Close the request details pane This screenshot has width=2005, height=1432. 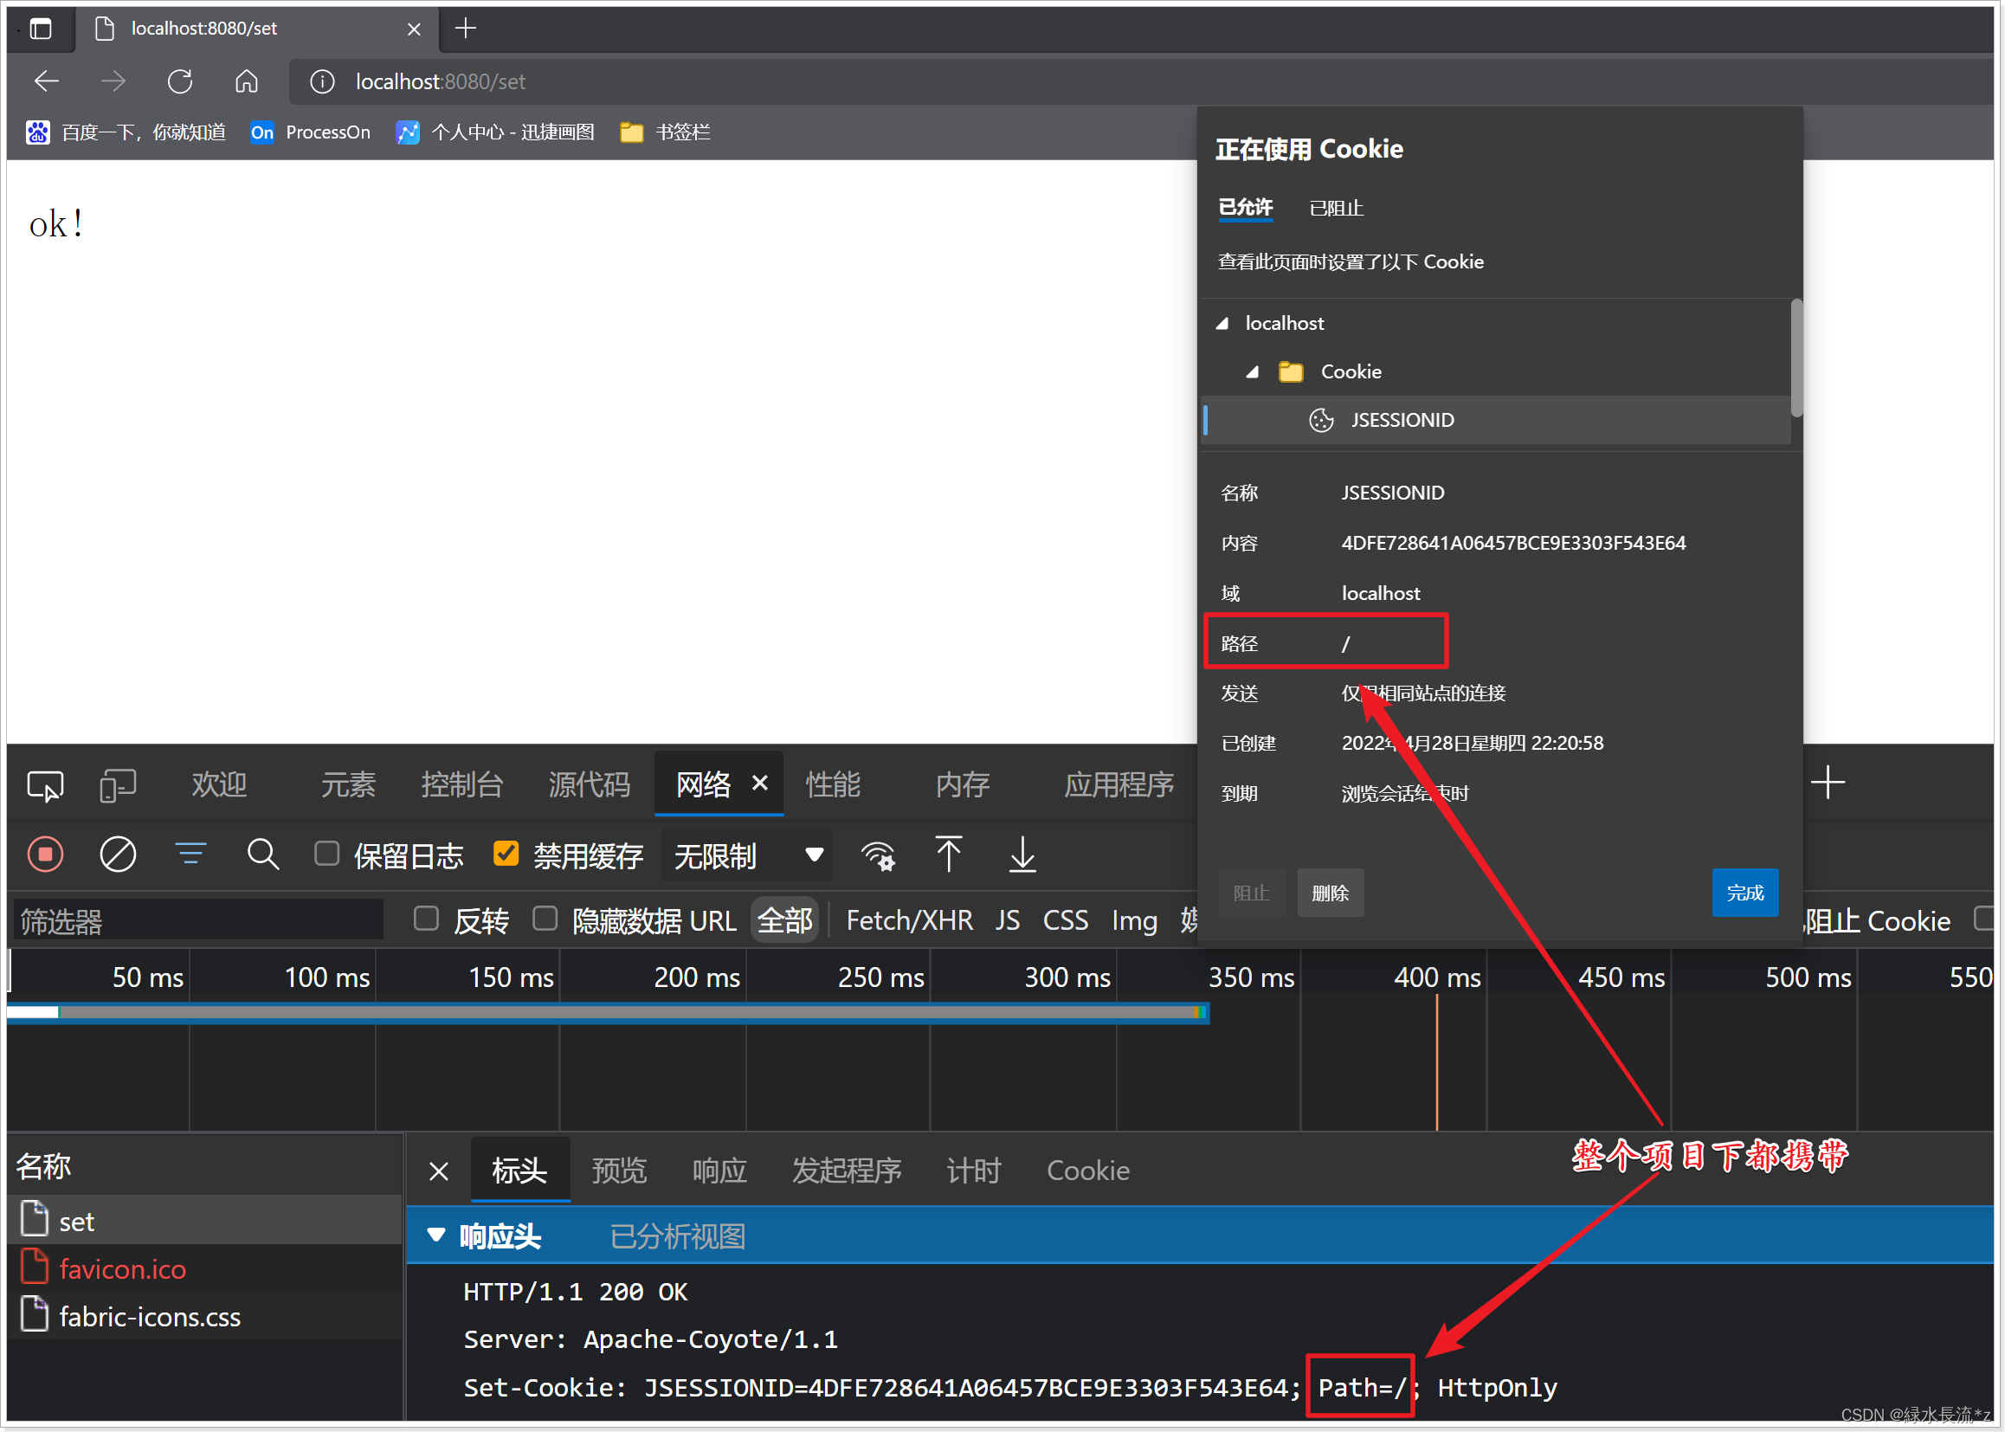coord(439,1171)
